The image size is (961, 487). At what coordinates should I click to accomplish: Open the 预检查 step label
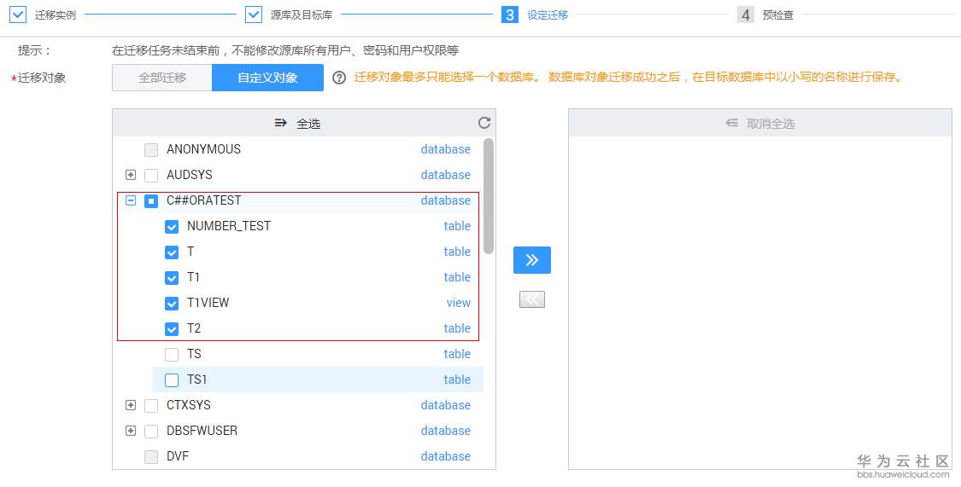tap(777, 14)
